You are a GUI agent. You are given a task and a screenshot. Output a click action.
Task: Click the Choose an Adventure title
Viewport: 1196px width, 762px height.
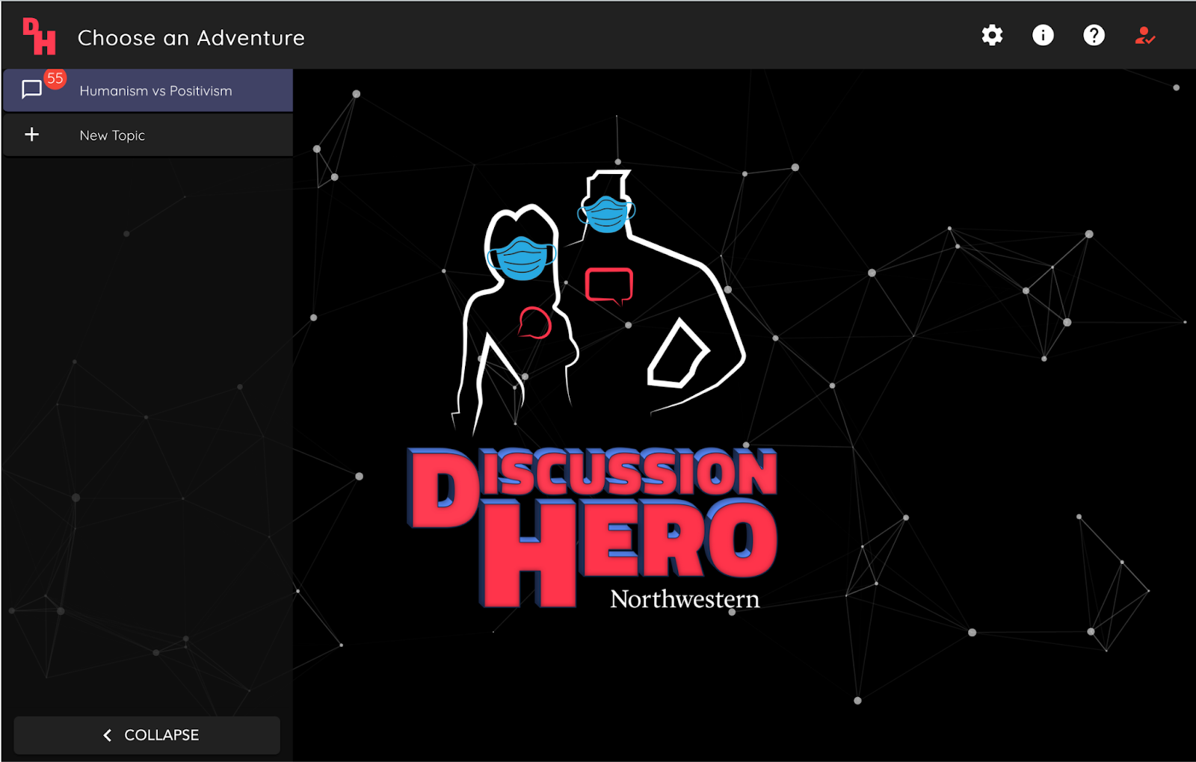pos(191,37)
